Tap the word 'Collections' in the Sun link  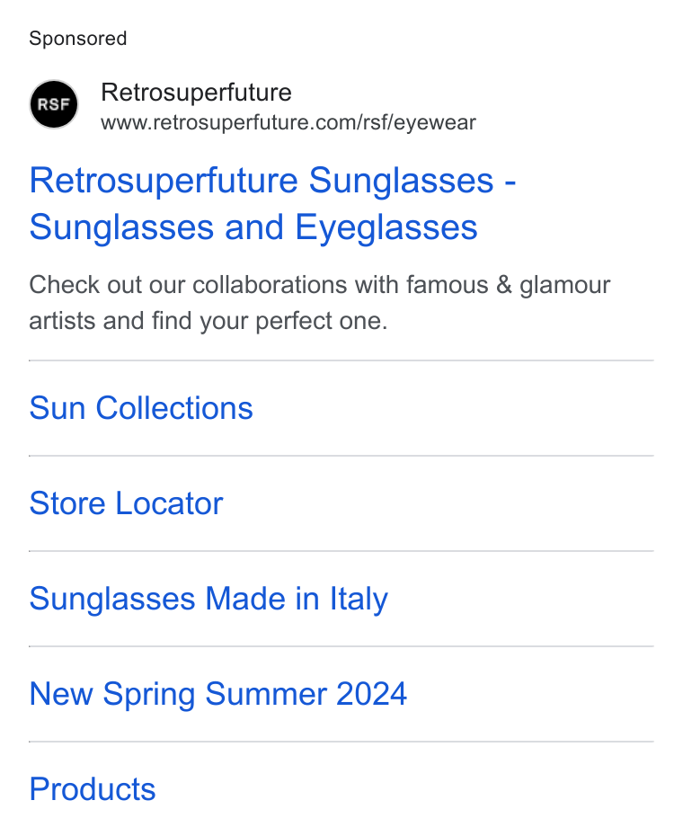point(174,408)
